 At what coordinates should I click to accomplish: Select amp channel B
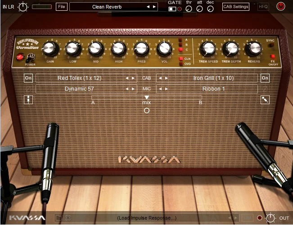coord(180,44)
